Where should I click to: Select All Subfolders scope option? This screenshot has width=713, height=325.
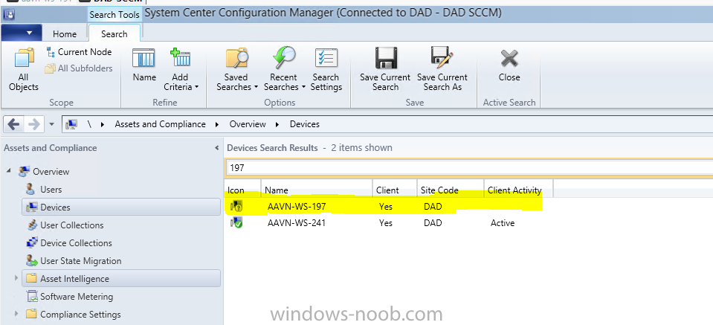click(x=79, y=68)
